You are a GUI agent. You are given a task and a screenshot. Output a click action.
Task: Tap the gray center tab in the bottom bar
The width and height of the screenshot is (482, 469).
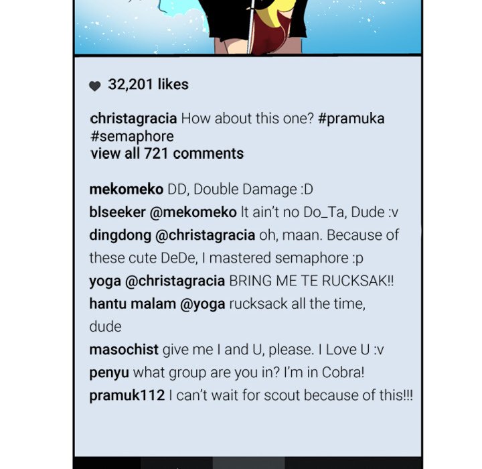248,463
